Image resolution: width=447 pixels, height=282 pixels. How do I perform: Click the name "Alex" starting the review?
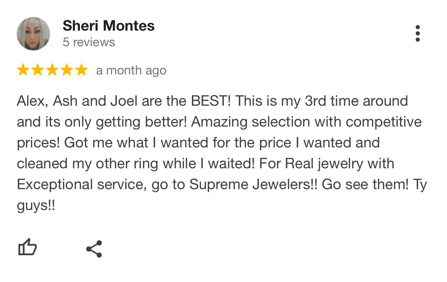[32, 101]
